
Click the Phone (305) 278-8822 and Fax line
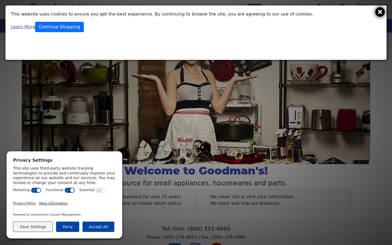196,237
